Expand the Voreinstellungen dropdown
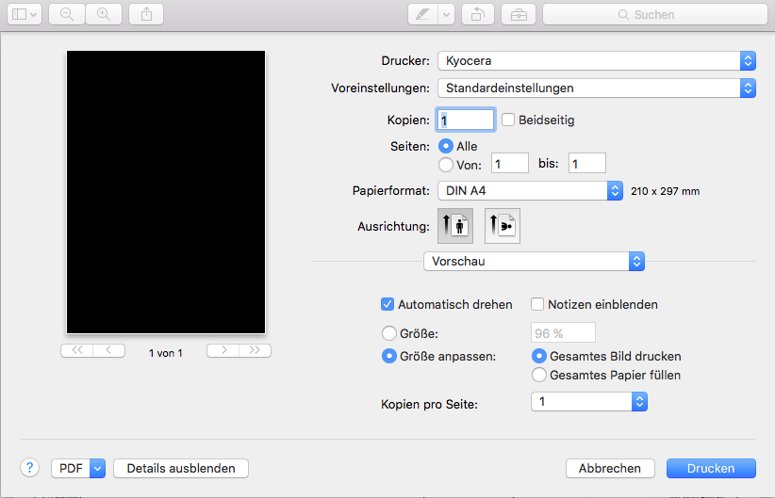This screenshot has height=498, width=775. pyautogui.click(x=596, y=88)
